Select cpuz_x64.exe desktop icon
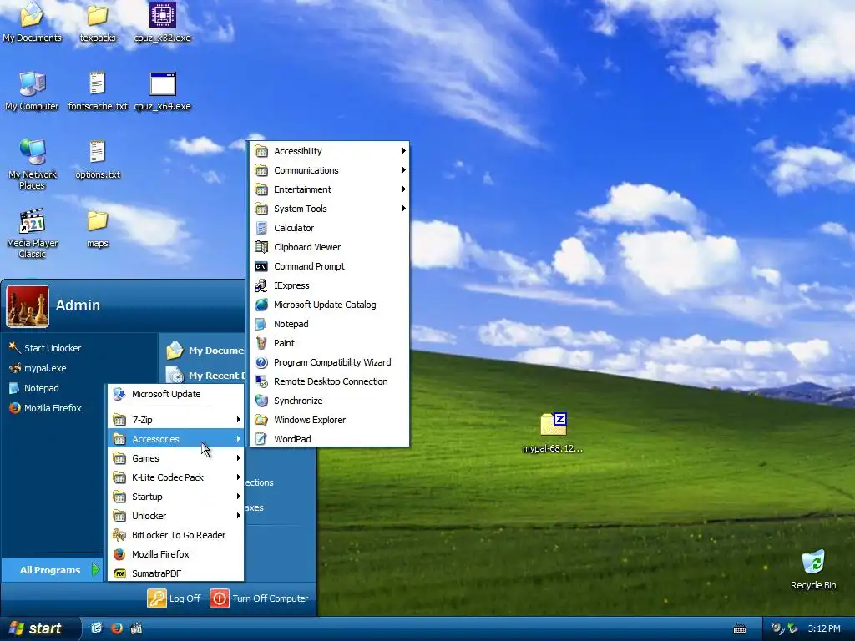The image size is (855, 641). click(x=163, y=91)
